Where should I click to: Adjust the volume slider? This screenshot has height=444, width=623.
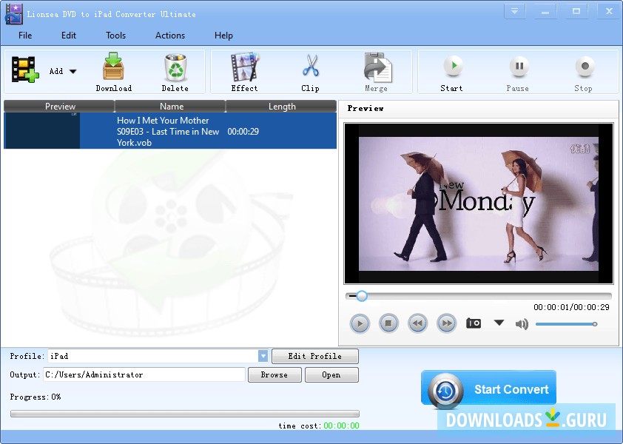coord(566,323)
